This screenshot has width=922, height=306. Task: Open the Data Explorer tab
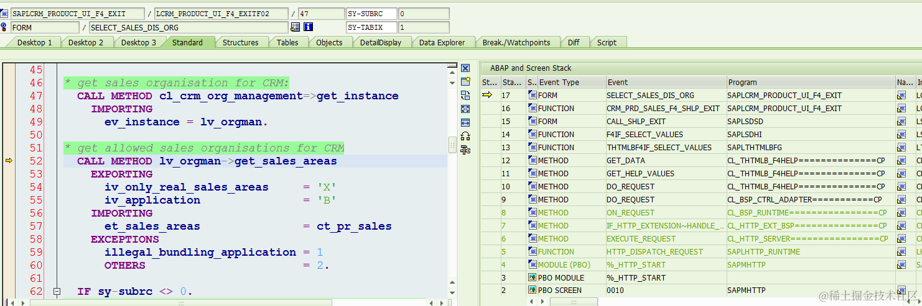coord(442,43)
